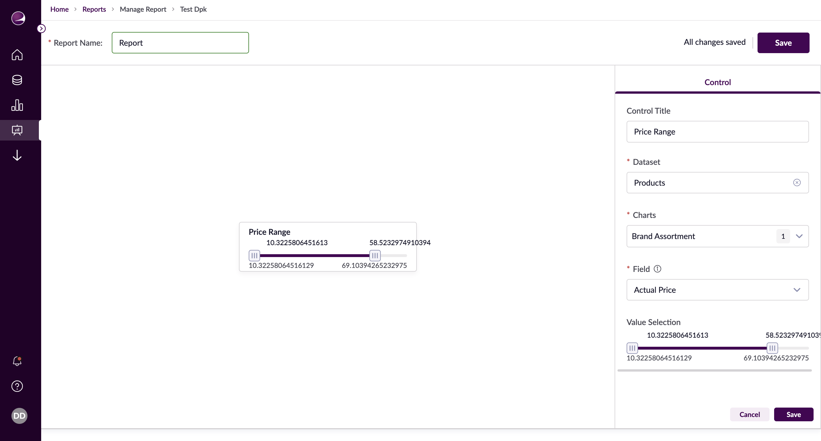This screenshot has height=441, width=821.
Task: Click Cancel in the Control panel
Action: [x=749, y=414]
